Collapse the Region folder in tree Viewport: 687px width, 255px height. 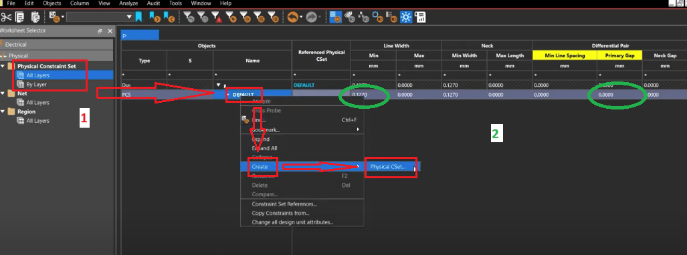click(3, 111)
